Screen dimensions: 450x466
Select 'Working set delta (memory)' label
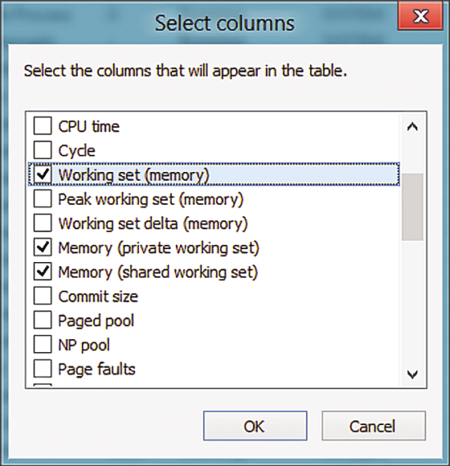pos(152,224)
